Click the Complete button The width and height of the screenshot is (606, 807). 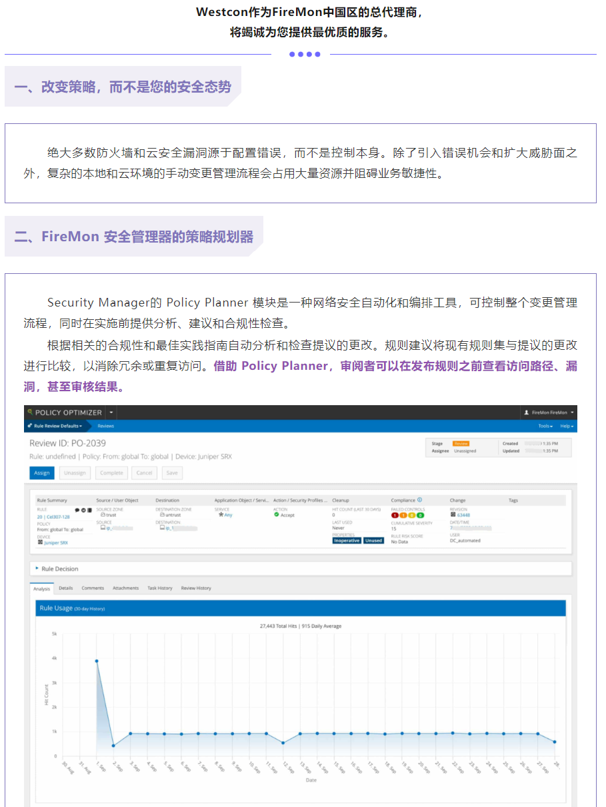[x=111, y=472]
